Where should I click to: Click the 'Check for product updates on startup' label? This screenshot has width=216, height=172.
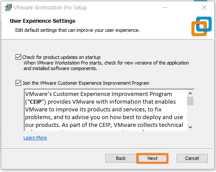click(61, 57)
